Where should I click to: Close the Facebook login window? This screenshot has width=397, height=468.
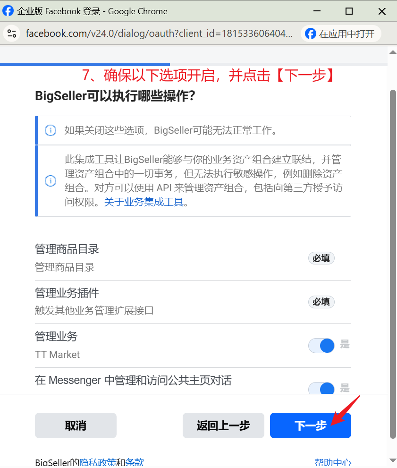point(382,11)
